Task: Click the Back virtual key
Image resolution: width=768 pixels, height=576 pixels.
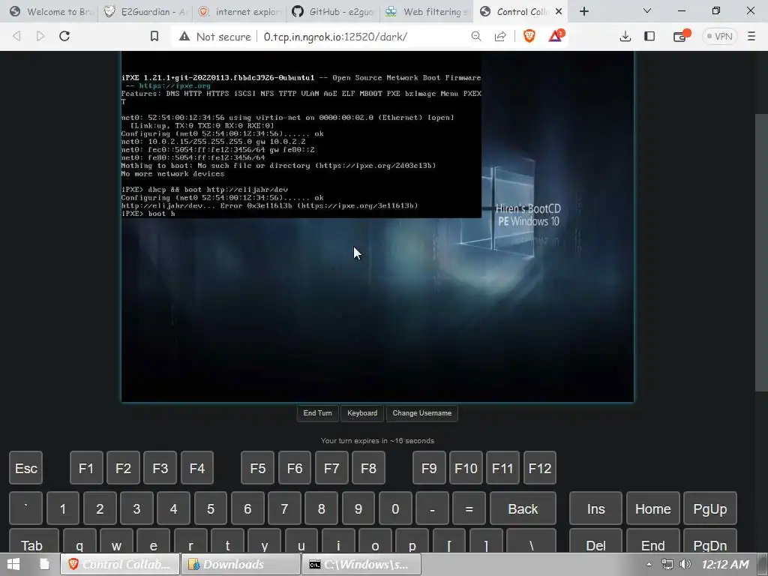Action: coord(523,508)
